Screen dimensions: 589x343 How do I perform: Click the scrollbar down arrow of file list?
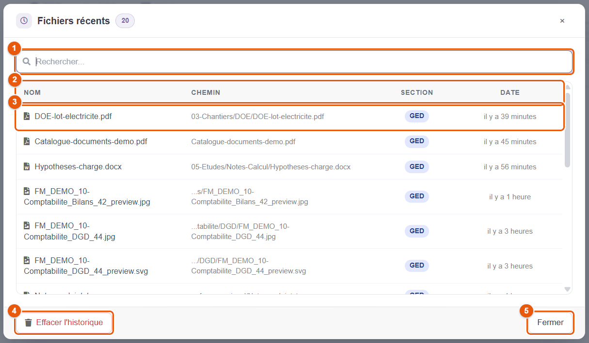[567, 289]
